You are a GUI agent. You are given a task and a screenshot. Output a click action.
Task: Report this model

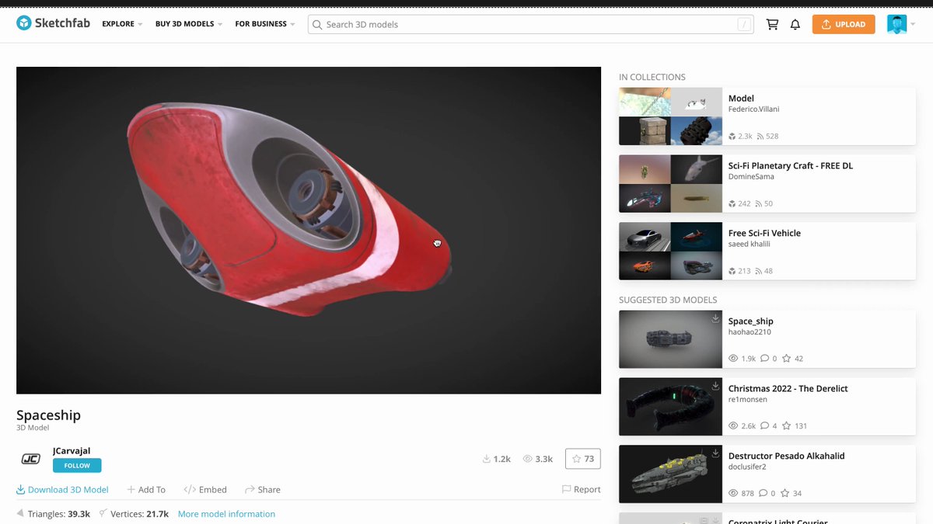pos(581,490)
